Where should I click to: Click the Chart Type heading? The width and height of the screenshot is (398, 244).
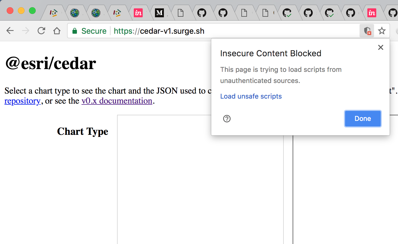coord(82,131)
